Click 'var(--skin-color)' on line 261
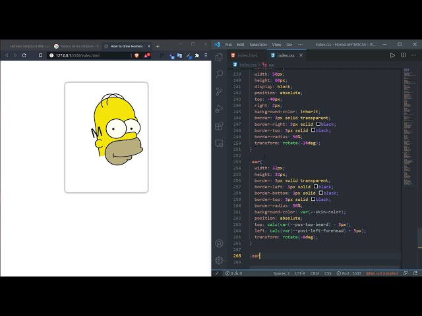This screenshot has width=422, height=316. [x=322, y=212]
